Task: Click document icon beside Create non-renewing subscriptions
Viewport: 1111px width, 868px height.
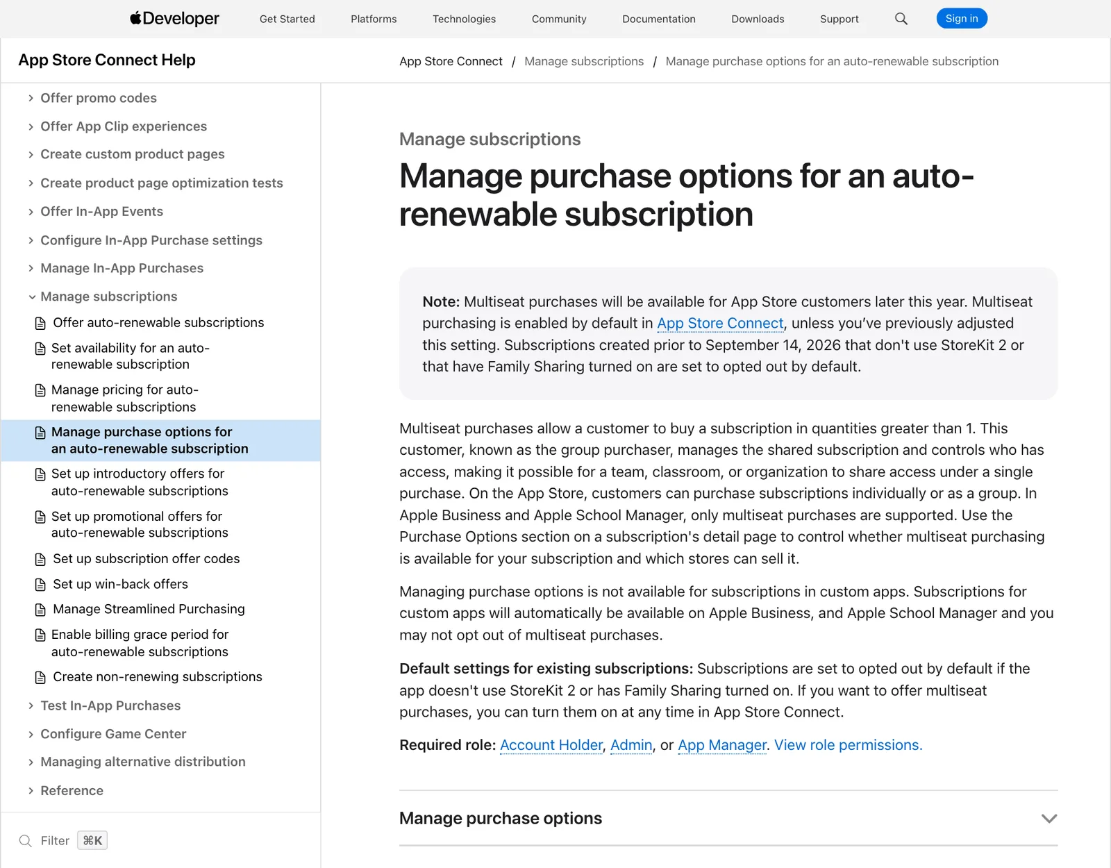Action: [x=41, y=677]
